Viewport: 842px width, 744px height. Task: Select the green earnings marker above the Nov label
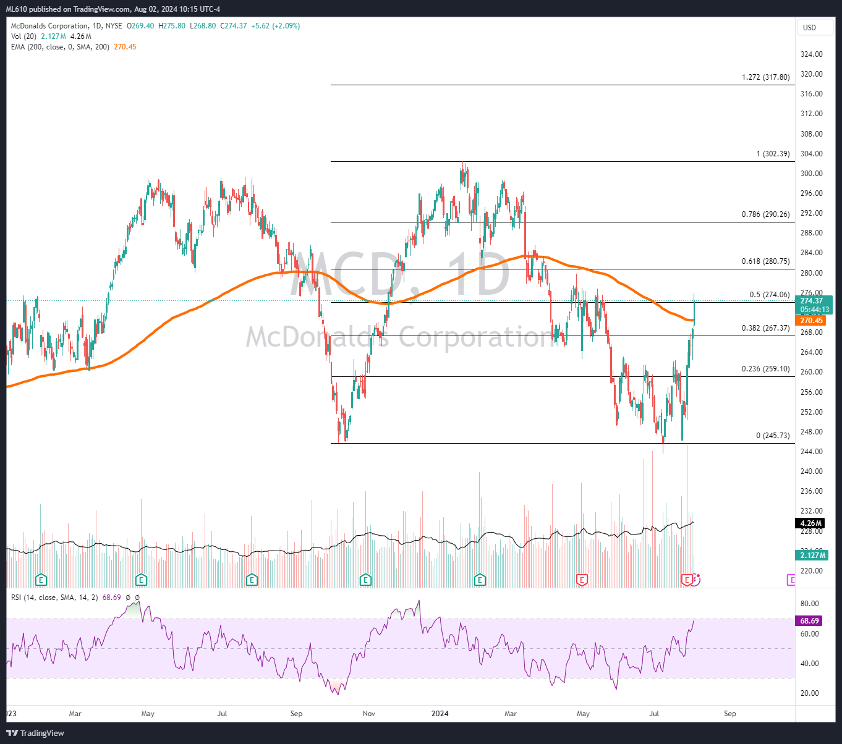366,580
